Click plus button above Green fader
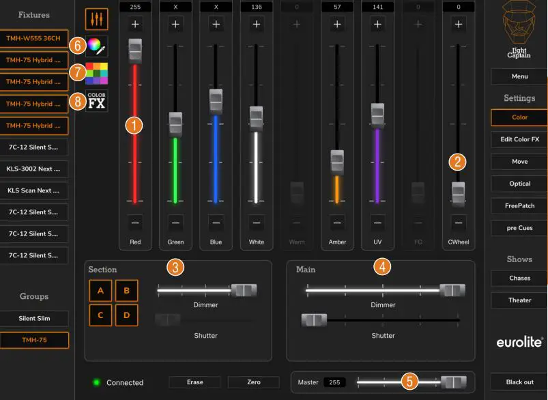 (175, 24)
